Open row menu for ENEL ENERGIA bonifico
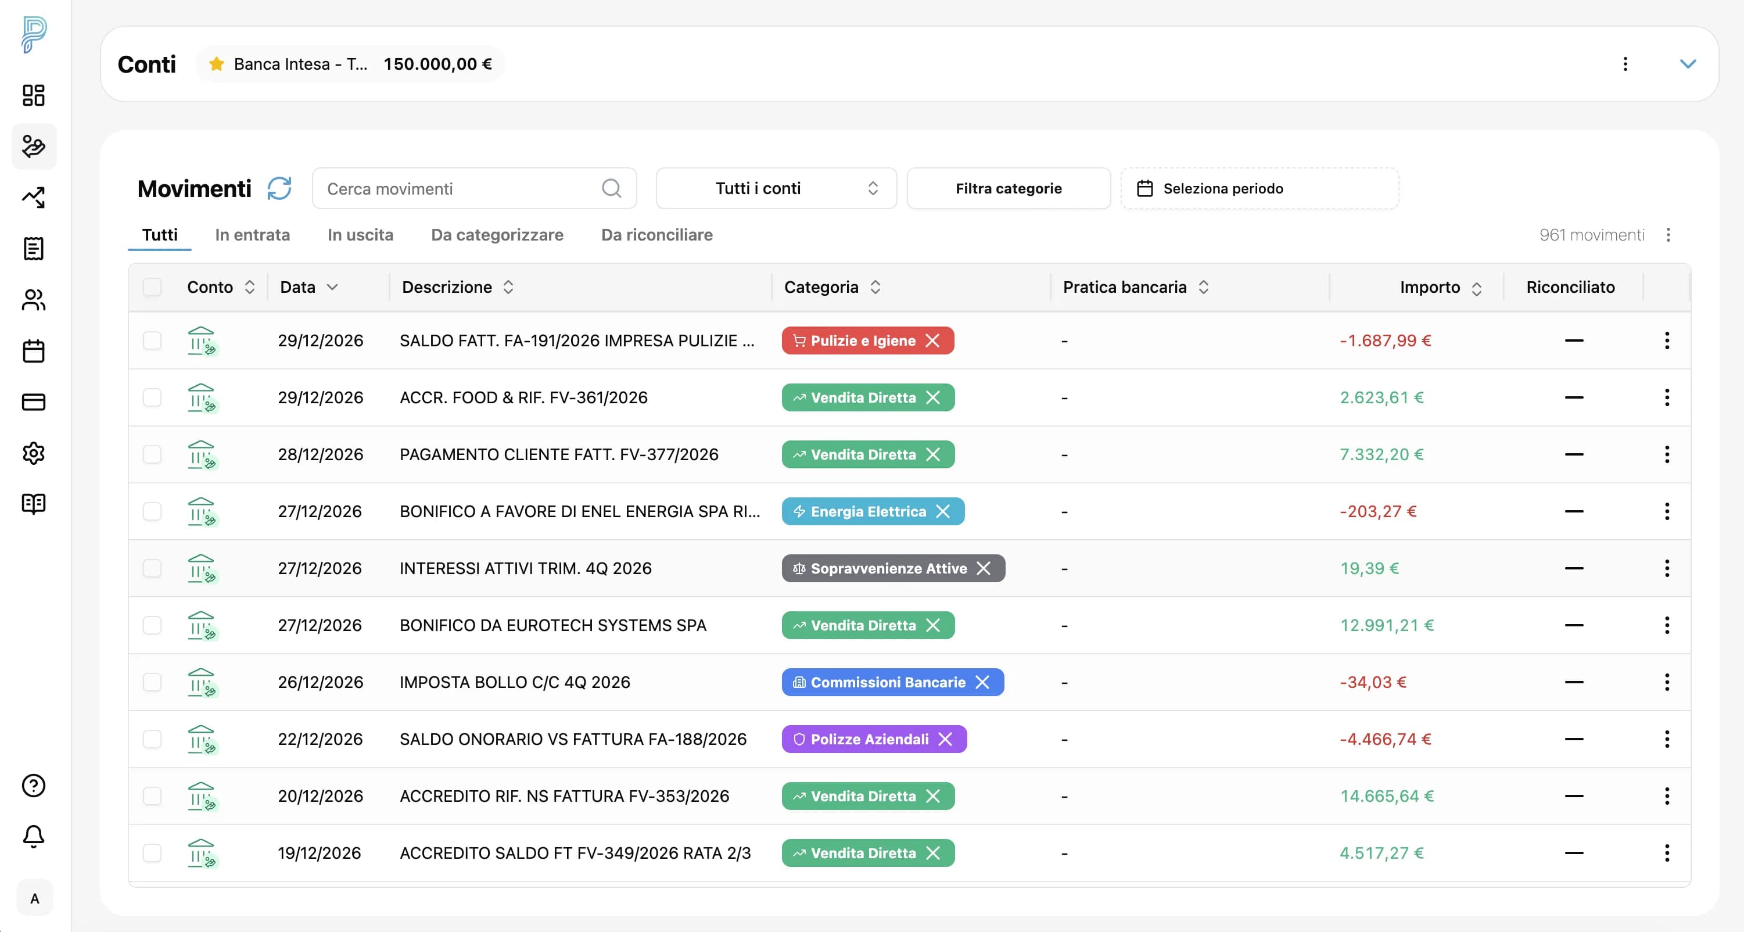Screen dimensions: 1744x932 pos(1667,511)
